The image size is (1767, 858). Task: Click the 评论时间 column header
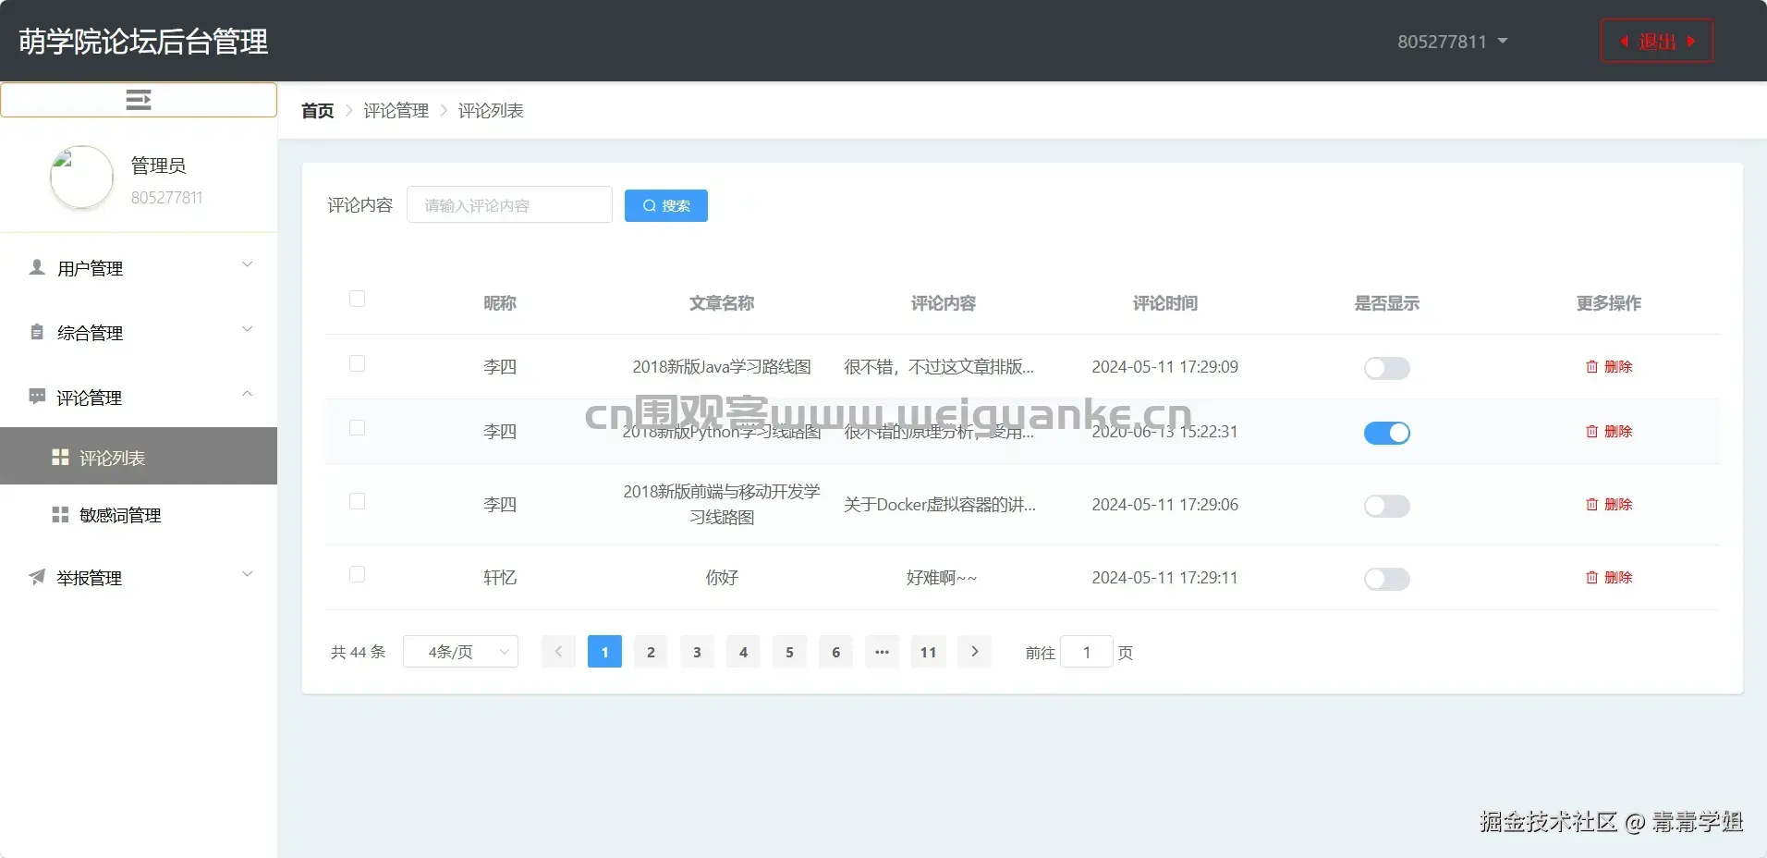1164,303
